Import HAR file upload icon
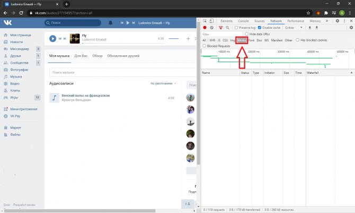This screenshot has height=213, width=355. pos(310,28)
